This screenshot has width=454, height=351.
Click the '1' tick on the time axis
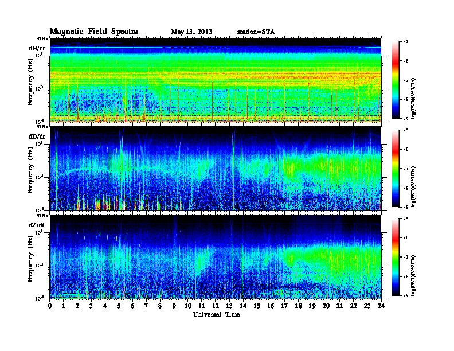tap(64, 306)
